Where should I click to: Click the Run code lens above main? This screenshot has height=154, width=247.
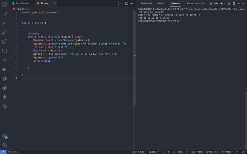(29, 34)
